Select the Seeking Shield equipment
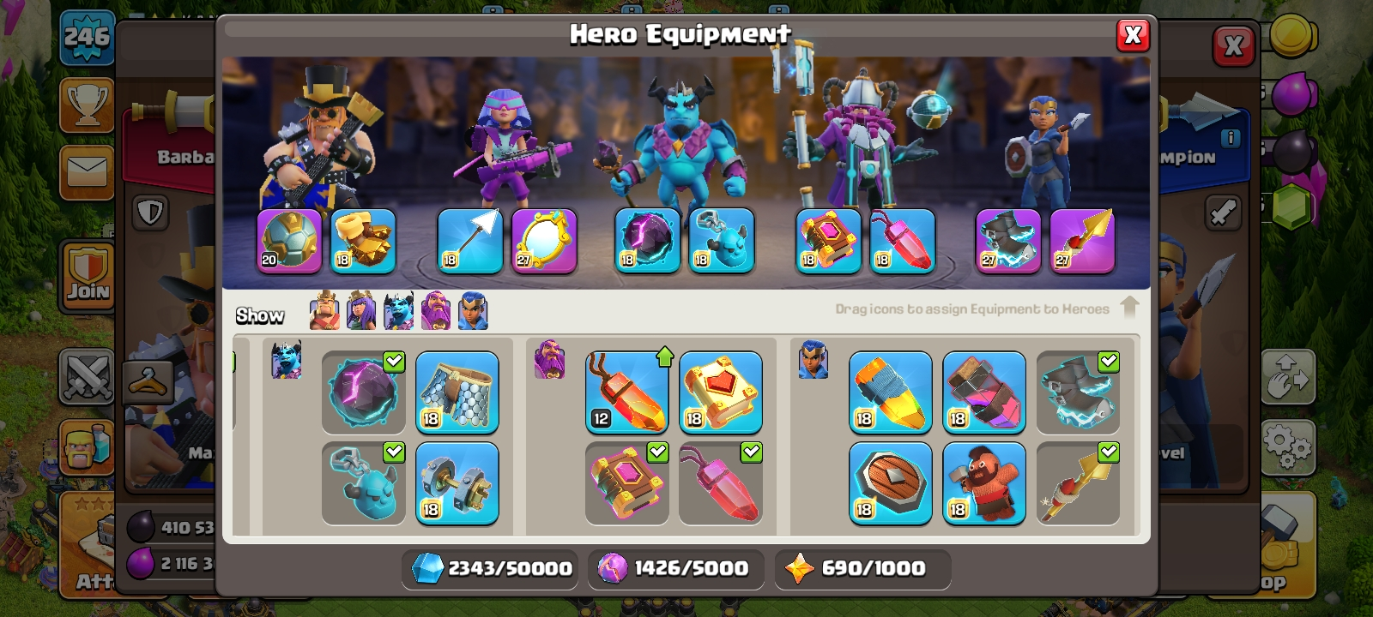This screenshot has width=1373, height=617. (x=891, y=483)
